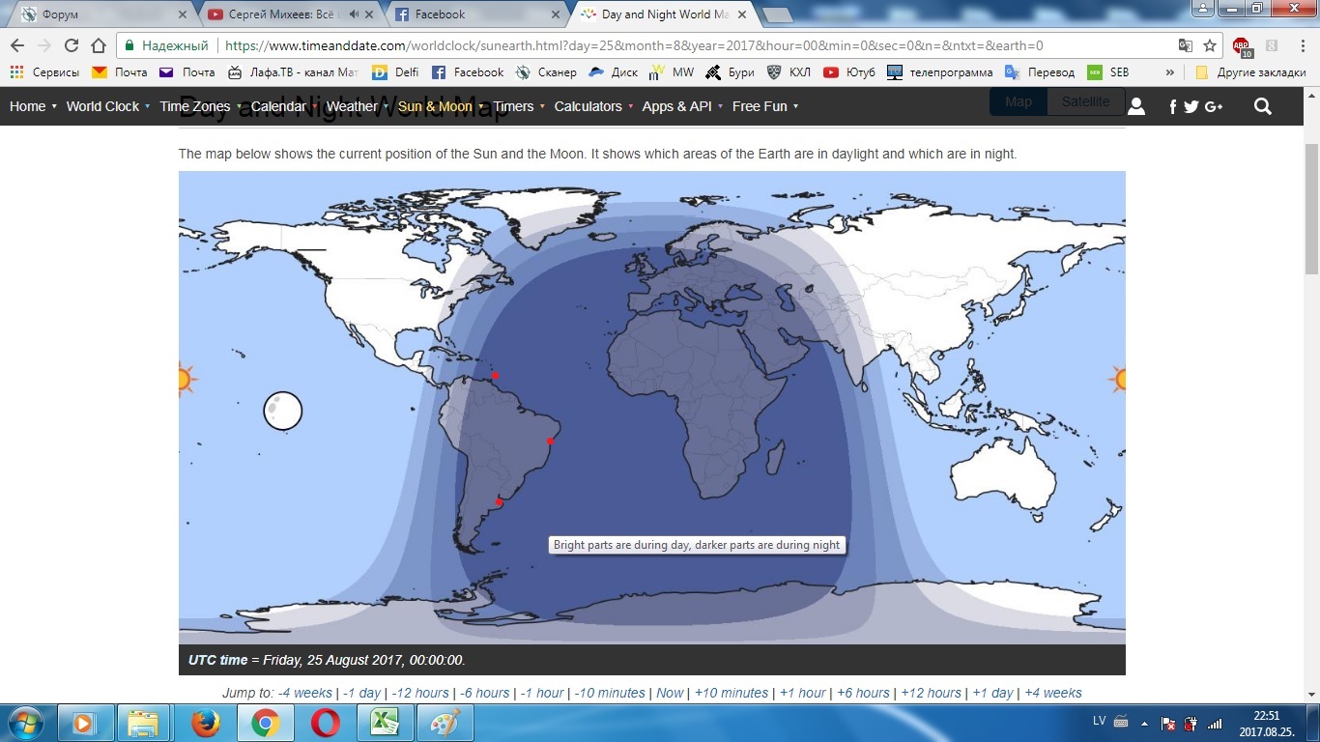The width and height of the screenshot is (1320, 742).
Task: Expand the Calendar menu
Action: 284,106
